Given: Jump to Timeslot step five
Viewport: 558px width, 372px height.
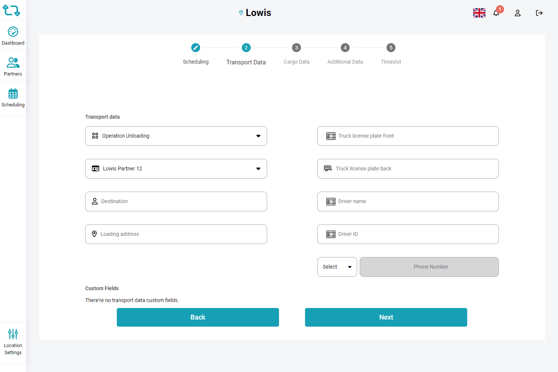Looking at the screenshot, I should coord(391,48).
